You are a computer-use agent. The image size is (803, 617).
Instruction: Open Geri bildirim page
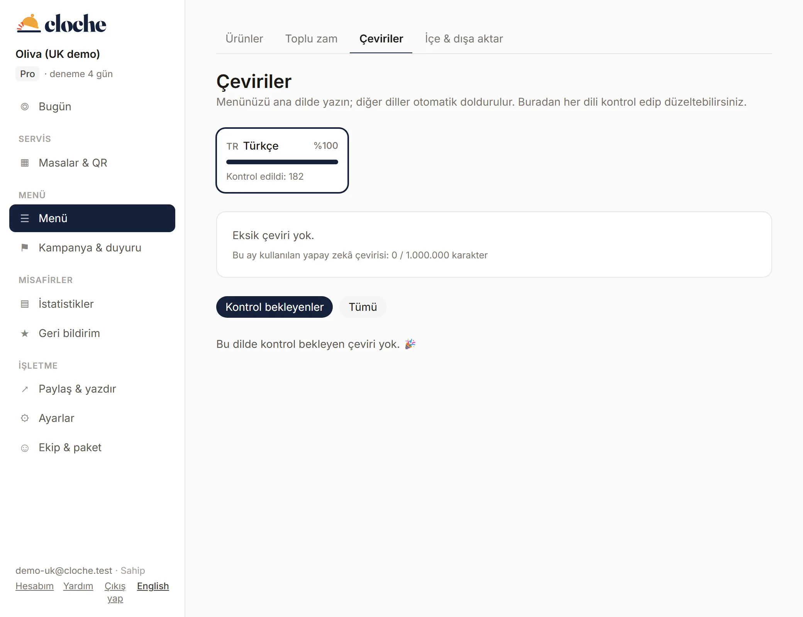point(92,334)
